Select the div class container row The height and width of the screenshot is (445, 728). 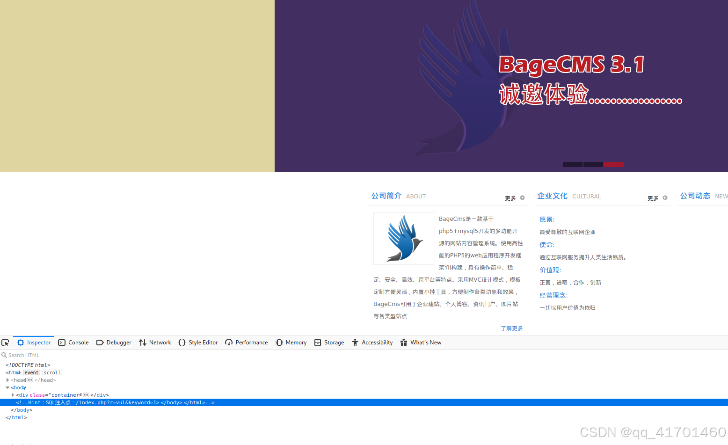364,395
